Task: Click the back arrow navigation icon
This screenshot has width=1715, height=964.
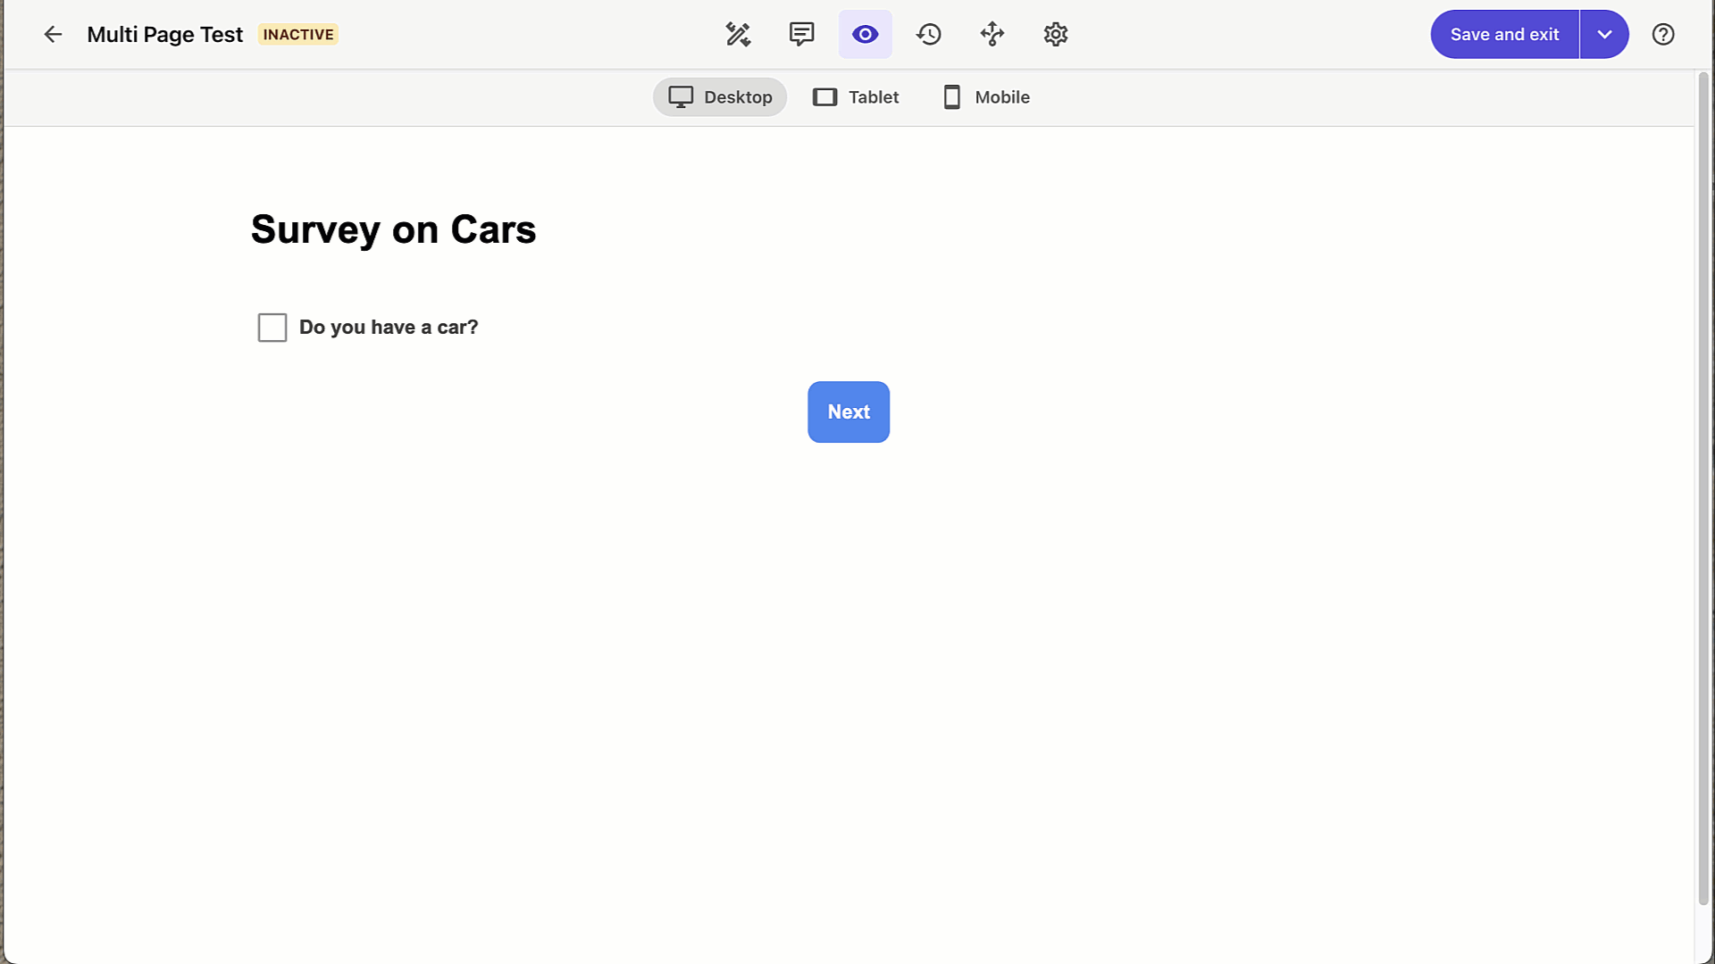Action: 53,34
